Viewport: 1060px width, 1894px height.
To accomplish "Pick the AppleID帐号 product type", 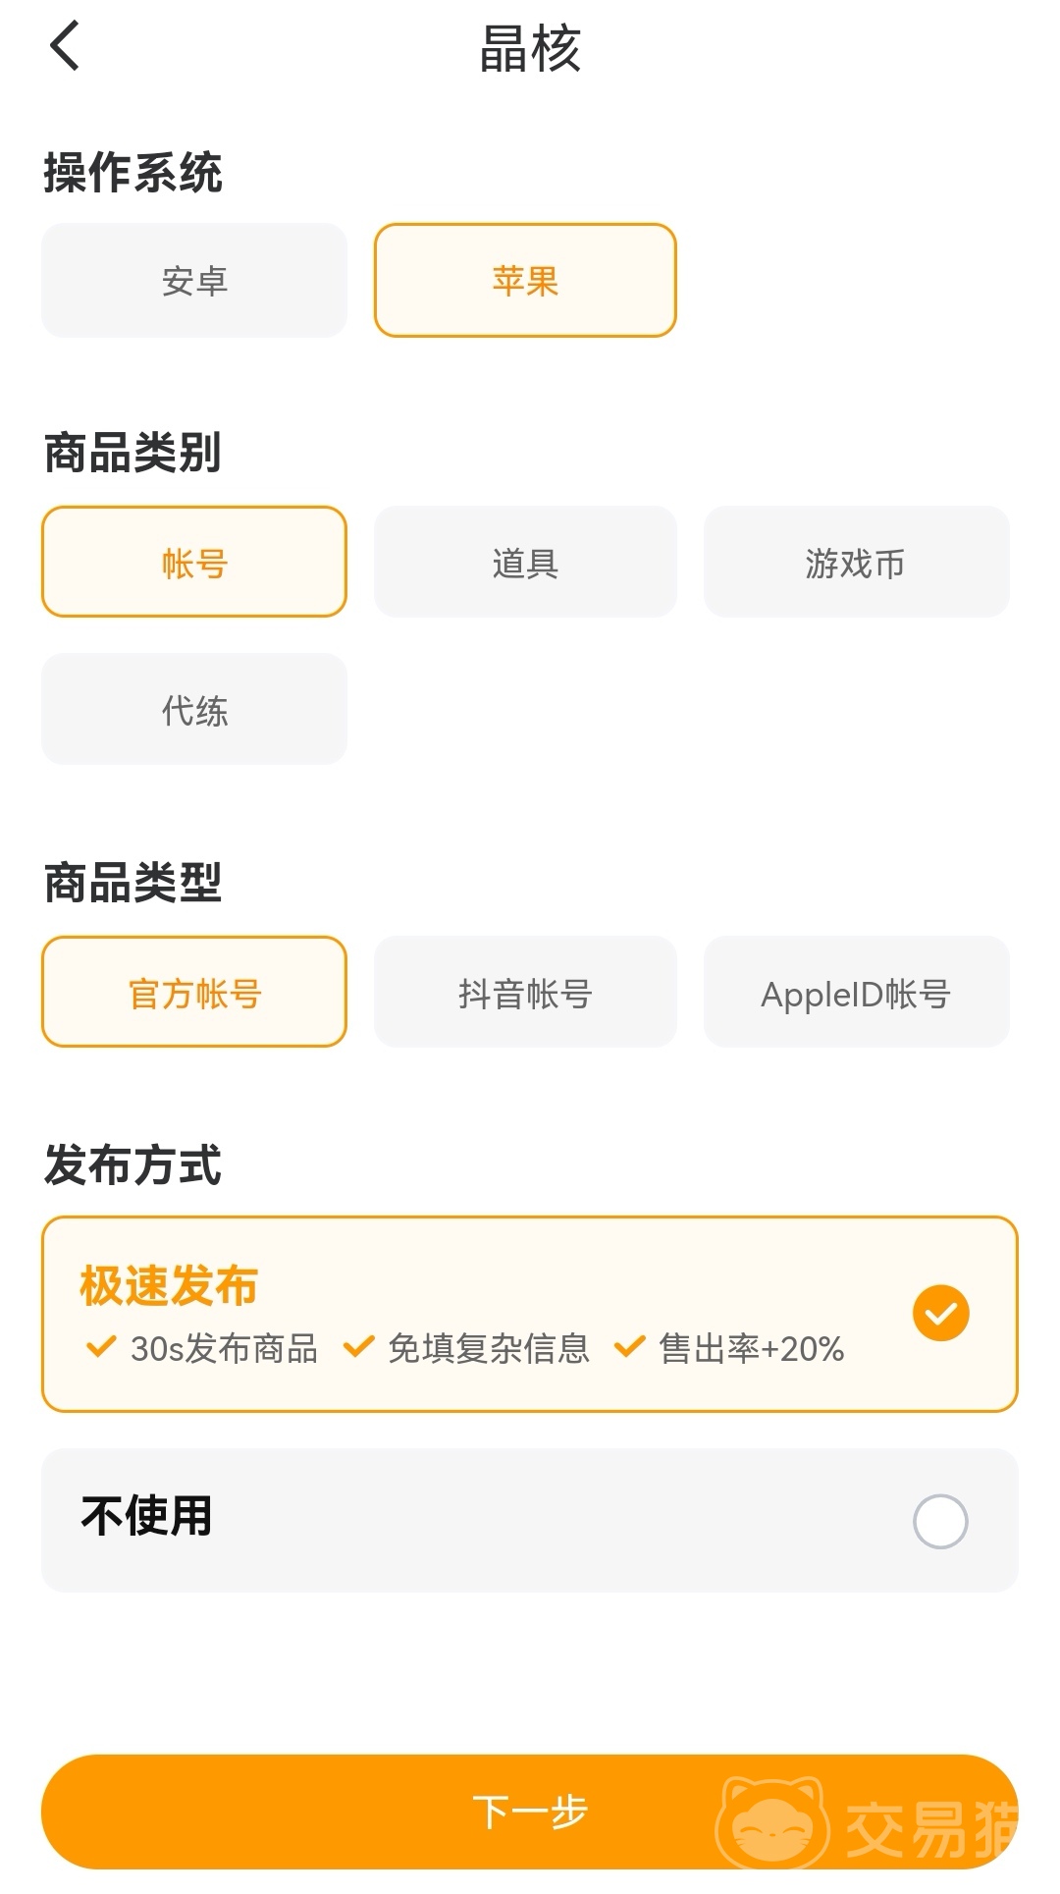I will [856, 993].
